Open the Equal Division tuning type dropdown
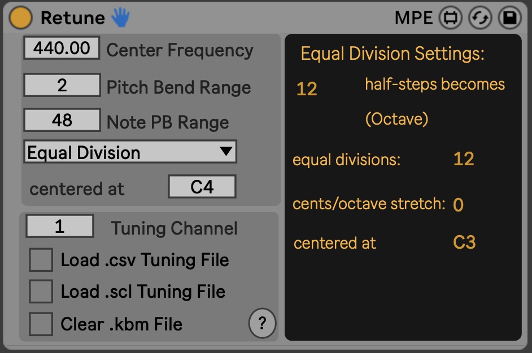Viewport: 532px width, 353px height. coord(129,152)
